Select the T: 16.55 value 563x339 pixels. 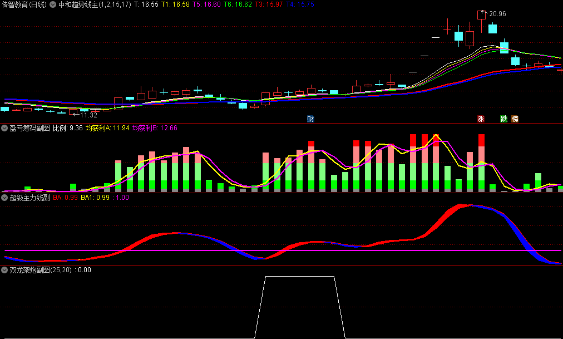coord(146,4)
